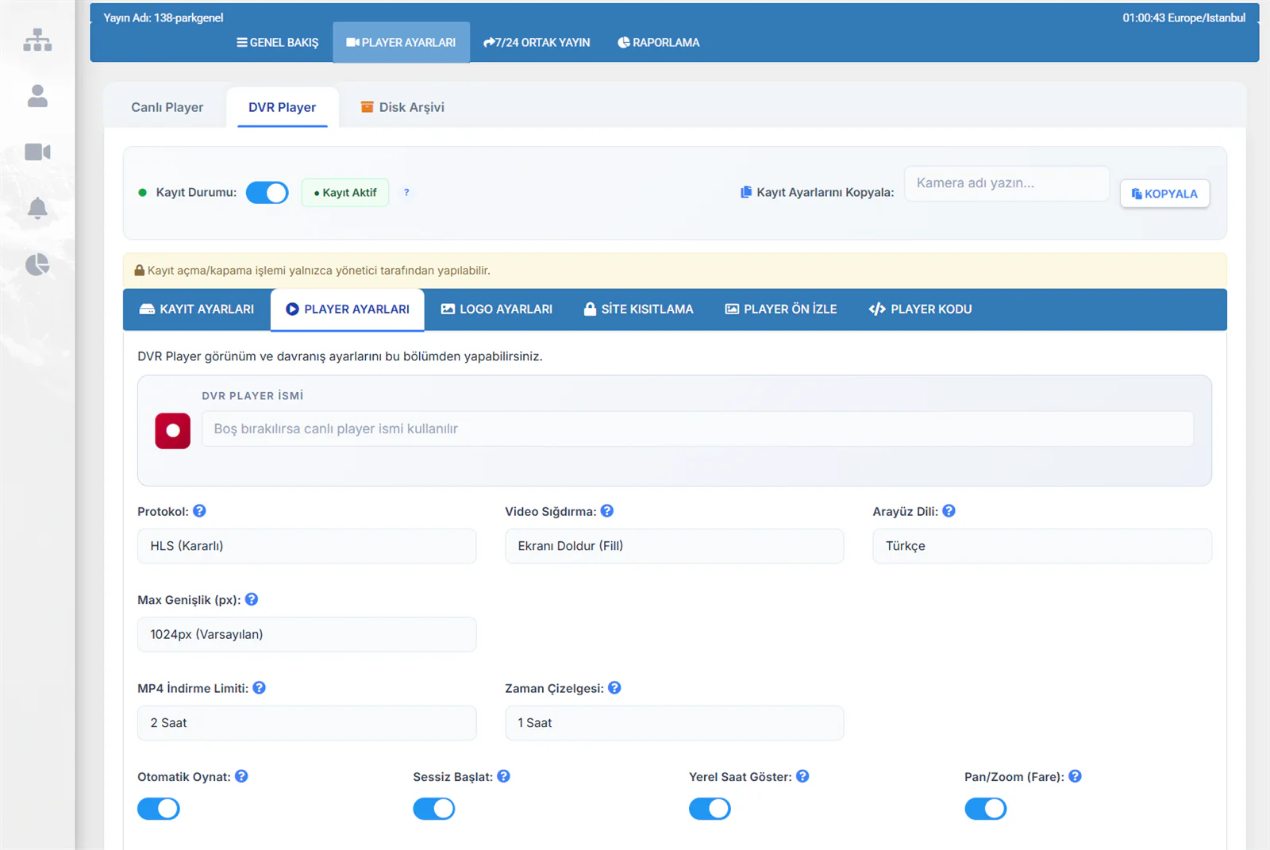
Task: Open the notifications bell icon
Action: (x=37, y=208)
